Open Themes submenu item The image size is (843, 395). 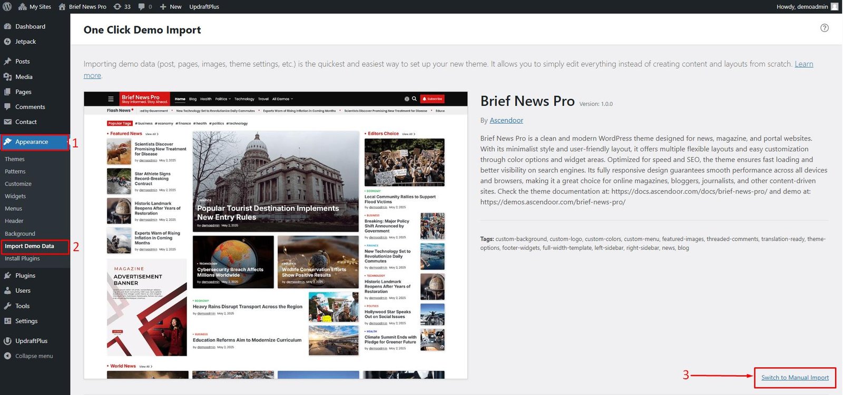click(15, 159)
